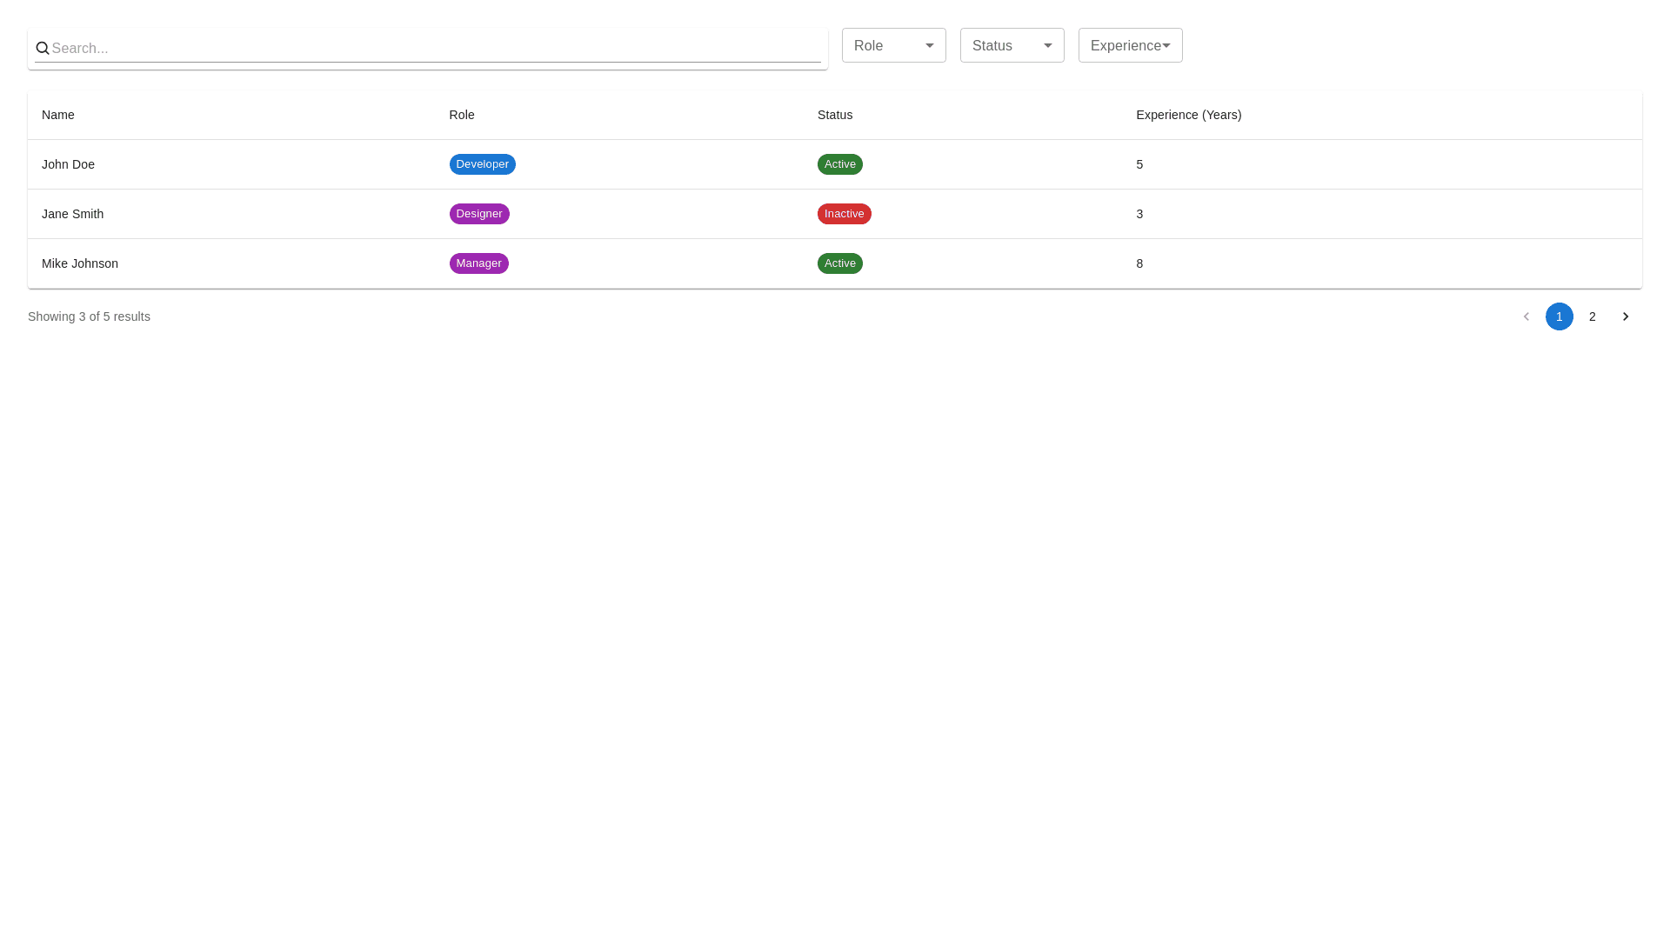Select page 1 button

[x=1559, y=316]
